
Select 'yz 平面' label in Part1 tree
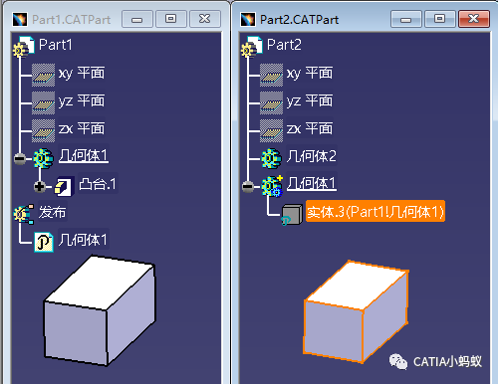tap(82, 100)
